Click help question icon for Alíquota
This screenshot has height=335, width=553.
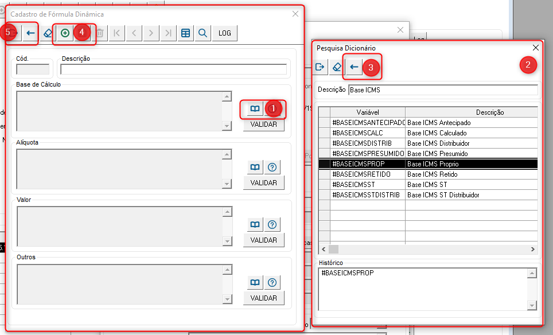pyautogui.click(x=272, y=167)
